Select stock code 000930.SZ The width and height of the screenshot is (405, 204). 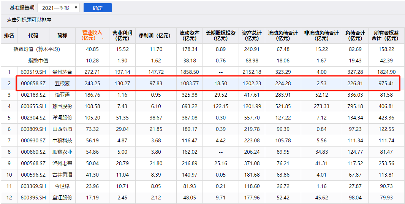coord(33,140)
